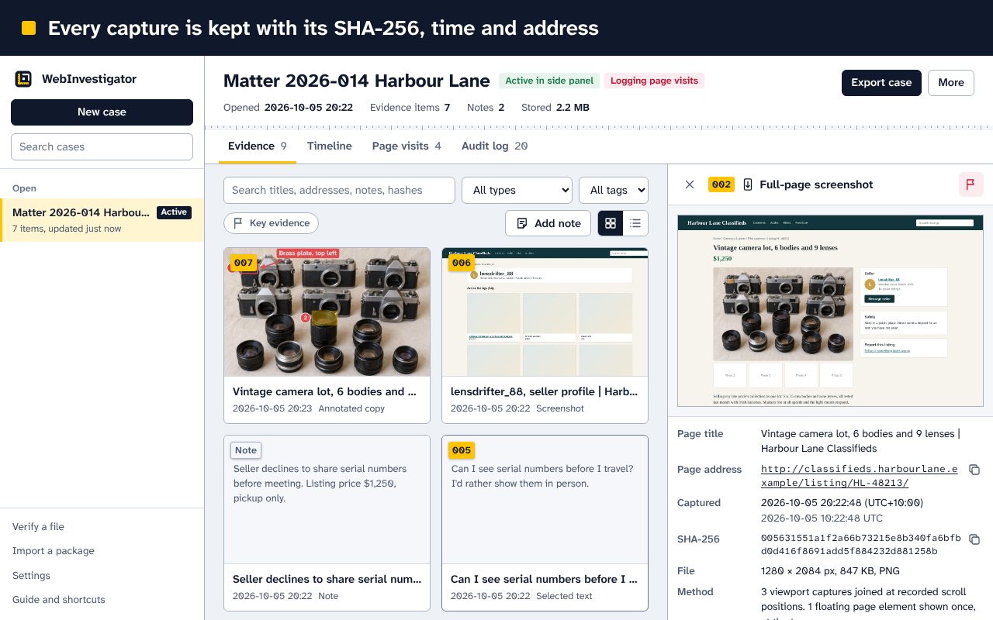Image resolution: width=993 pixels, height=620 pixels.
Task: Open the Evidence tab
Action: coord(258,146)
